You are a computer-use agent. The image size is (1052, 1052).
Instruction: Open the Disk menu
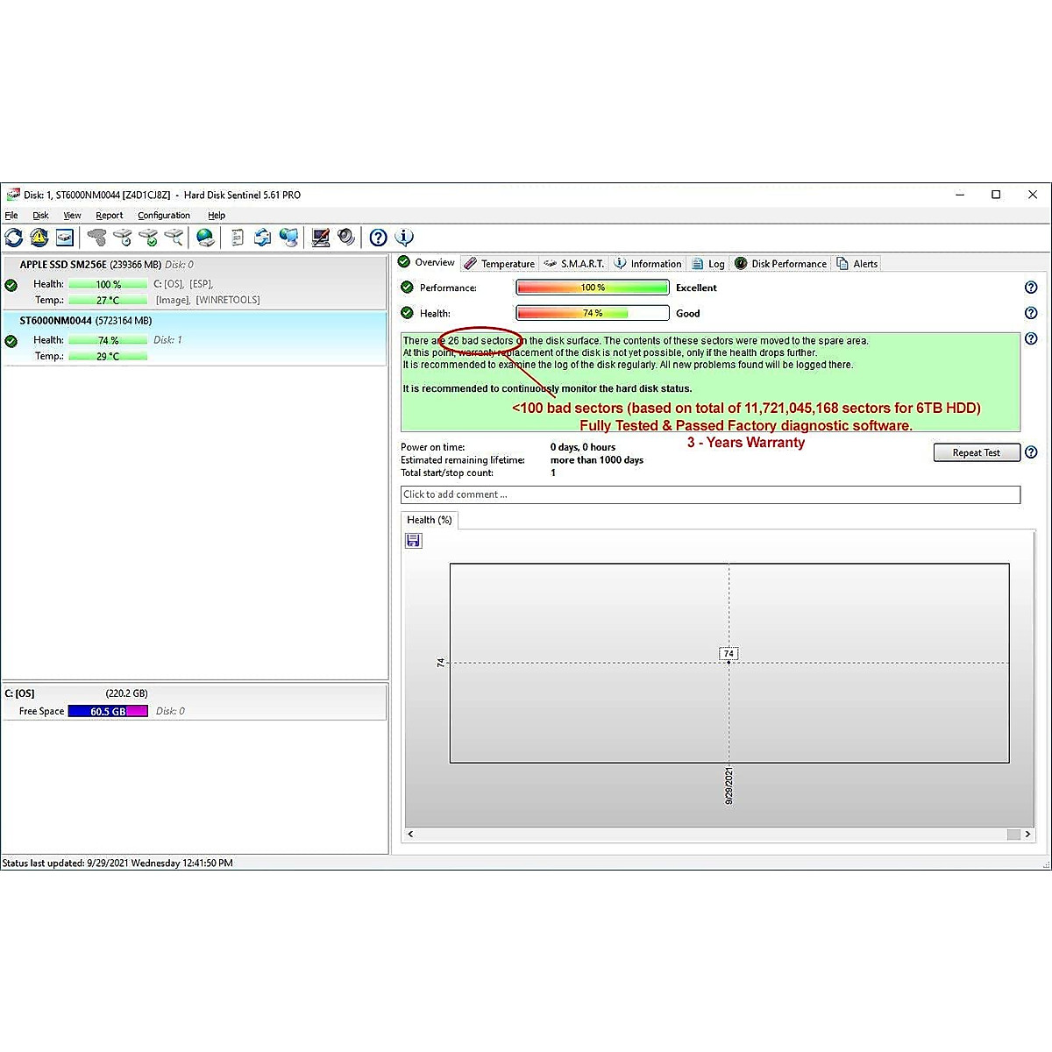(x=40, y=216)
